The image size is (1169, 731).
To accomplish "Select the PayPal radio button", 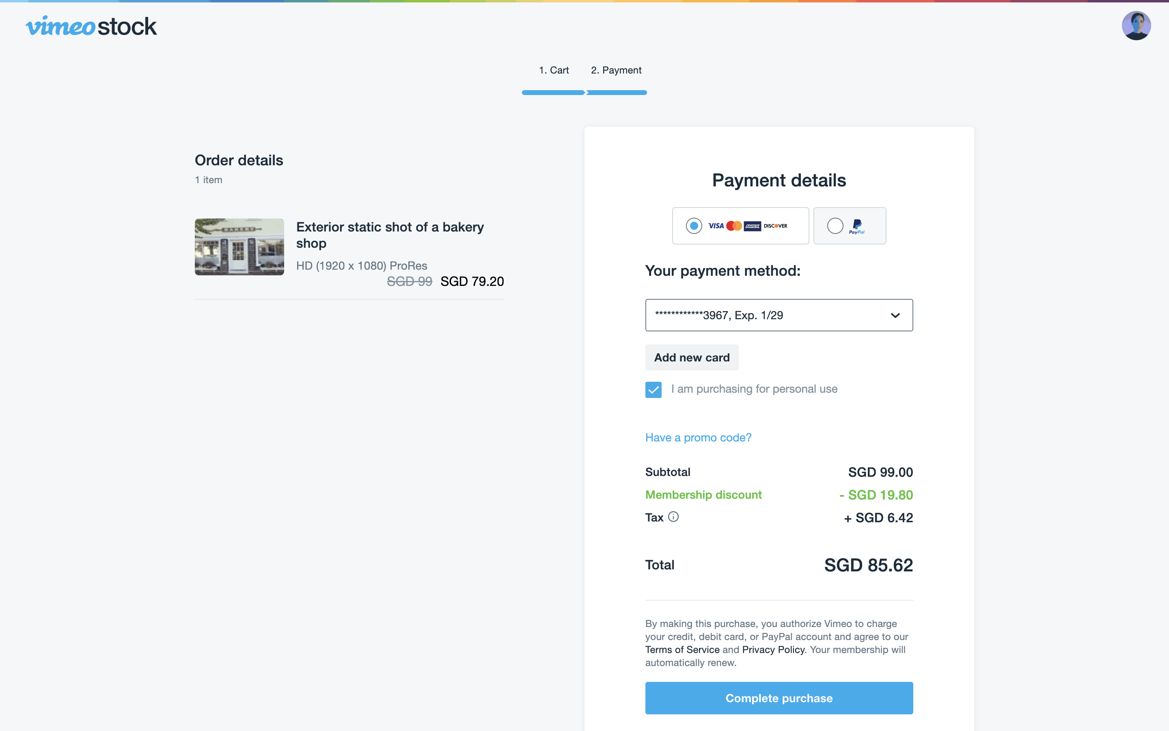I will 835,226.
